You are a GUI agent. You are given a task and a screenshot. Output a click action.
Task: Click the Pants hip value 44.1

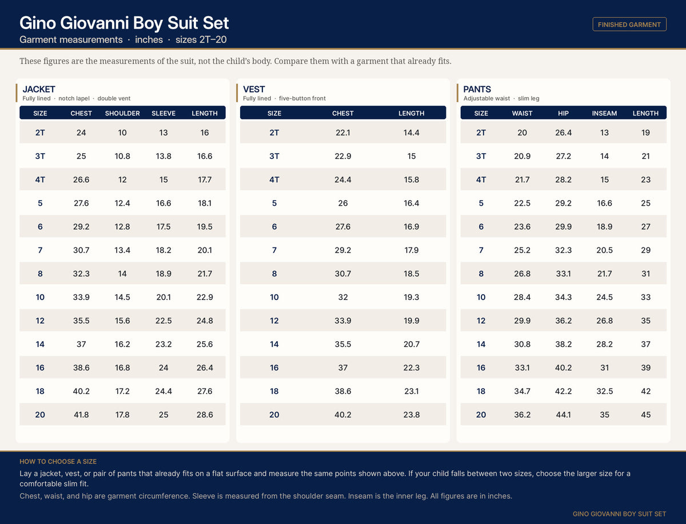click(x=564, y=415)
